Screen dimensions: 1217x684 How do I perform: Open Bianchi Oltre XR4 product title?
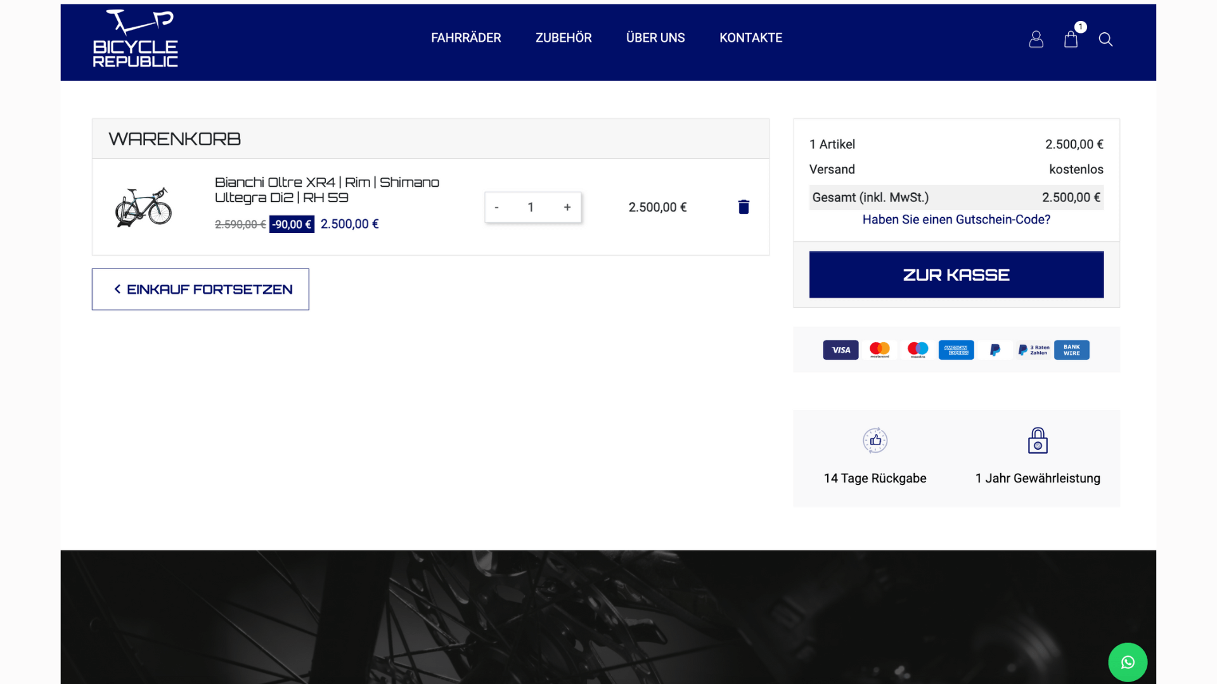click(327, 190)
